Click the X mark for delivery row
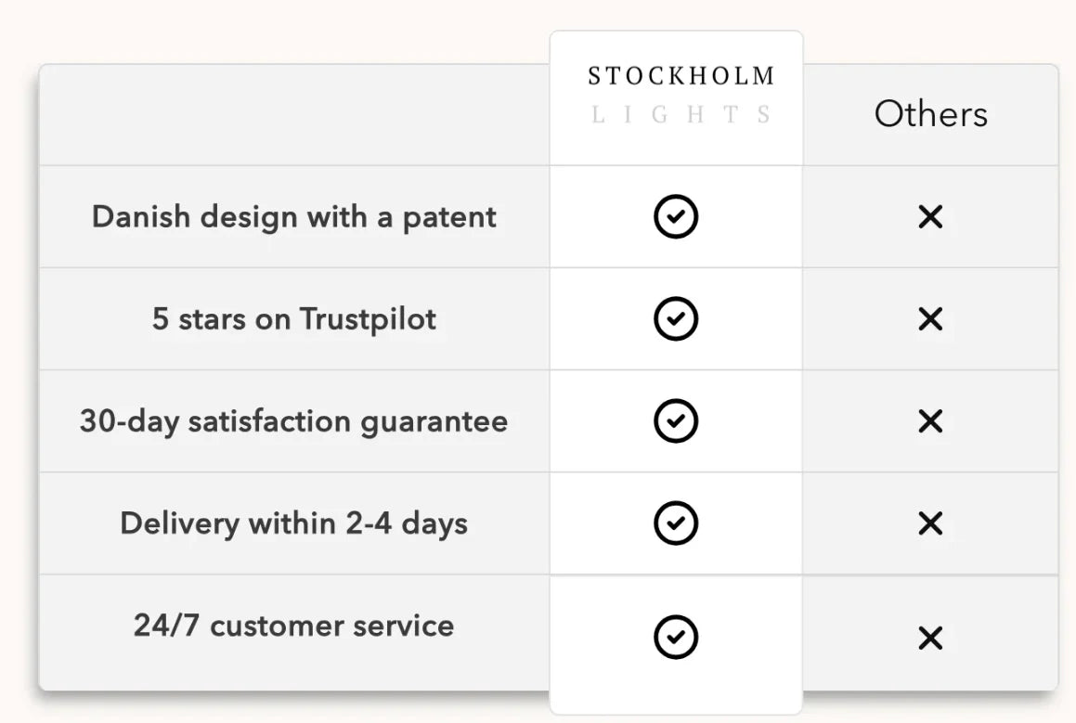 click(x=929, y=523)
